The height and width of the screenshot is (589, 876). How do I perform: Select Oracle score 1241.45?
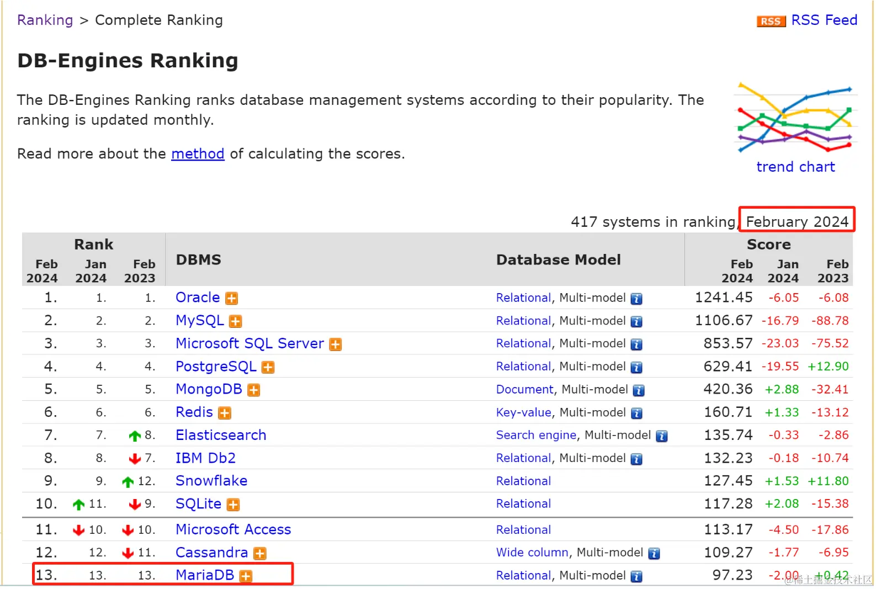click(724, 298)
